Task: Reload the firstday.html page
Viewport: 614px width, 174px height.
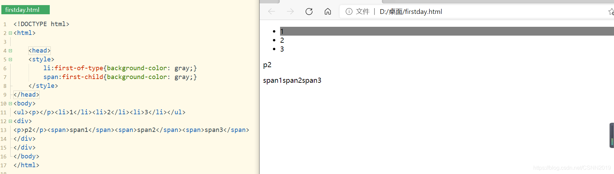Action: pos(309,12)
